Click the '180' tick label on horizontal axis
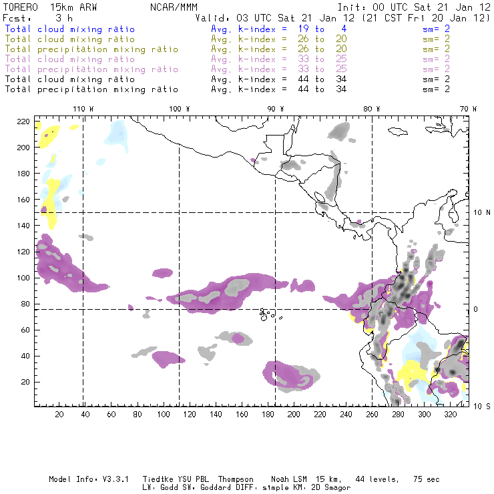Screen dimensions: 494x494 tap(268, 415)
